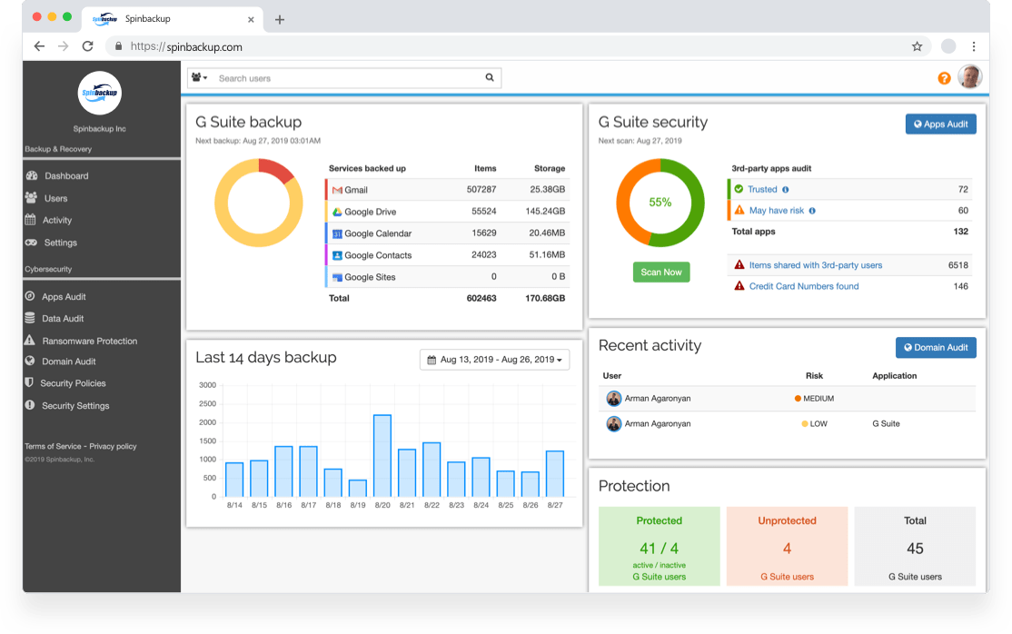The width and height of the screenshot is (1012, 634).
Task: Open Arman Agaronyan LOW risk row
Action: click(x=787, y=423)
